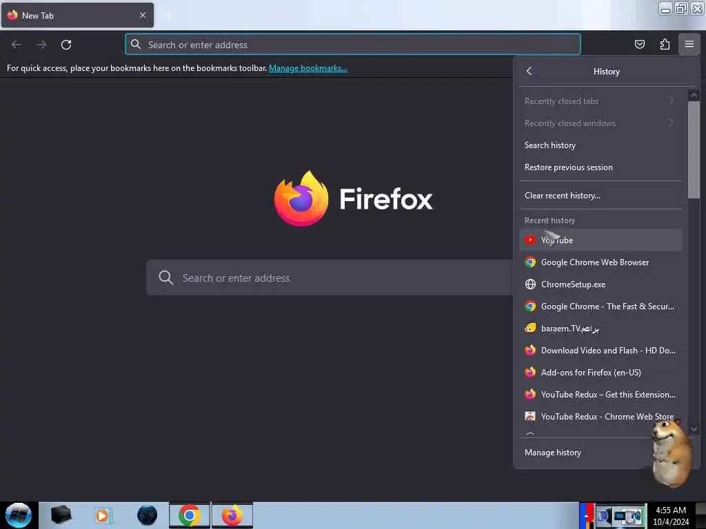Image resolution: width=706 pixels, height=529 pixels.
Task: Follow the Manage bookmarks link
Action: 308,68
